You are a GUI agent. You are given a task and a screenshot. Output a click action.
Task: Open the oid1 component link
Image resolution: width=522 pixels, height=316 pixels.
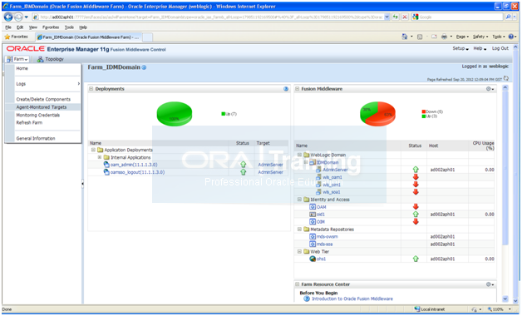point(321,214)
